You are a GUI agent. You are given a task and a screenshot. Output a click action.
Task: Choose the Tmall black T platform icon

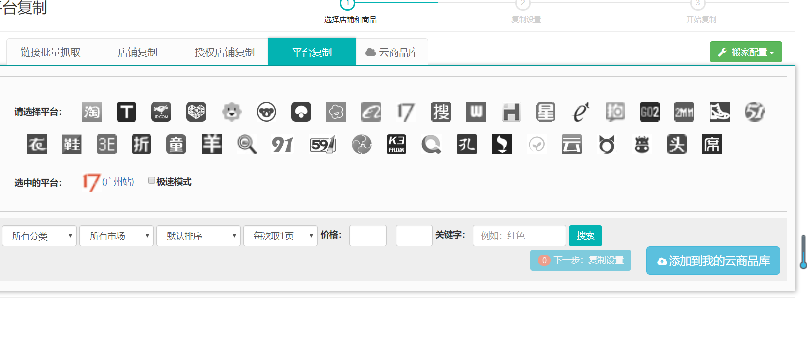tap(127, 112)
